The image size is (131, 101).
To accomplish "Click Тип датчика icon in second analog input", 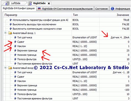I will click(x=15, y=72).
